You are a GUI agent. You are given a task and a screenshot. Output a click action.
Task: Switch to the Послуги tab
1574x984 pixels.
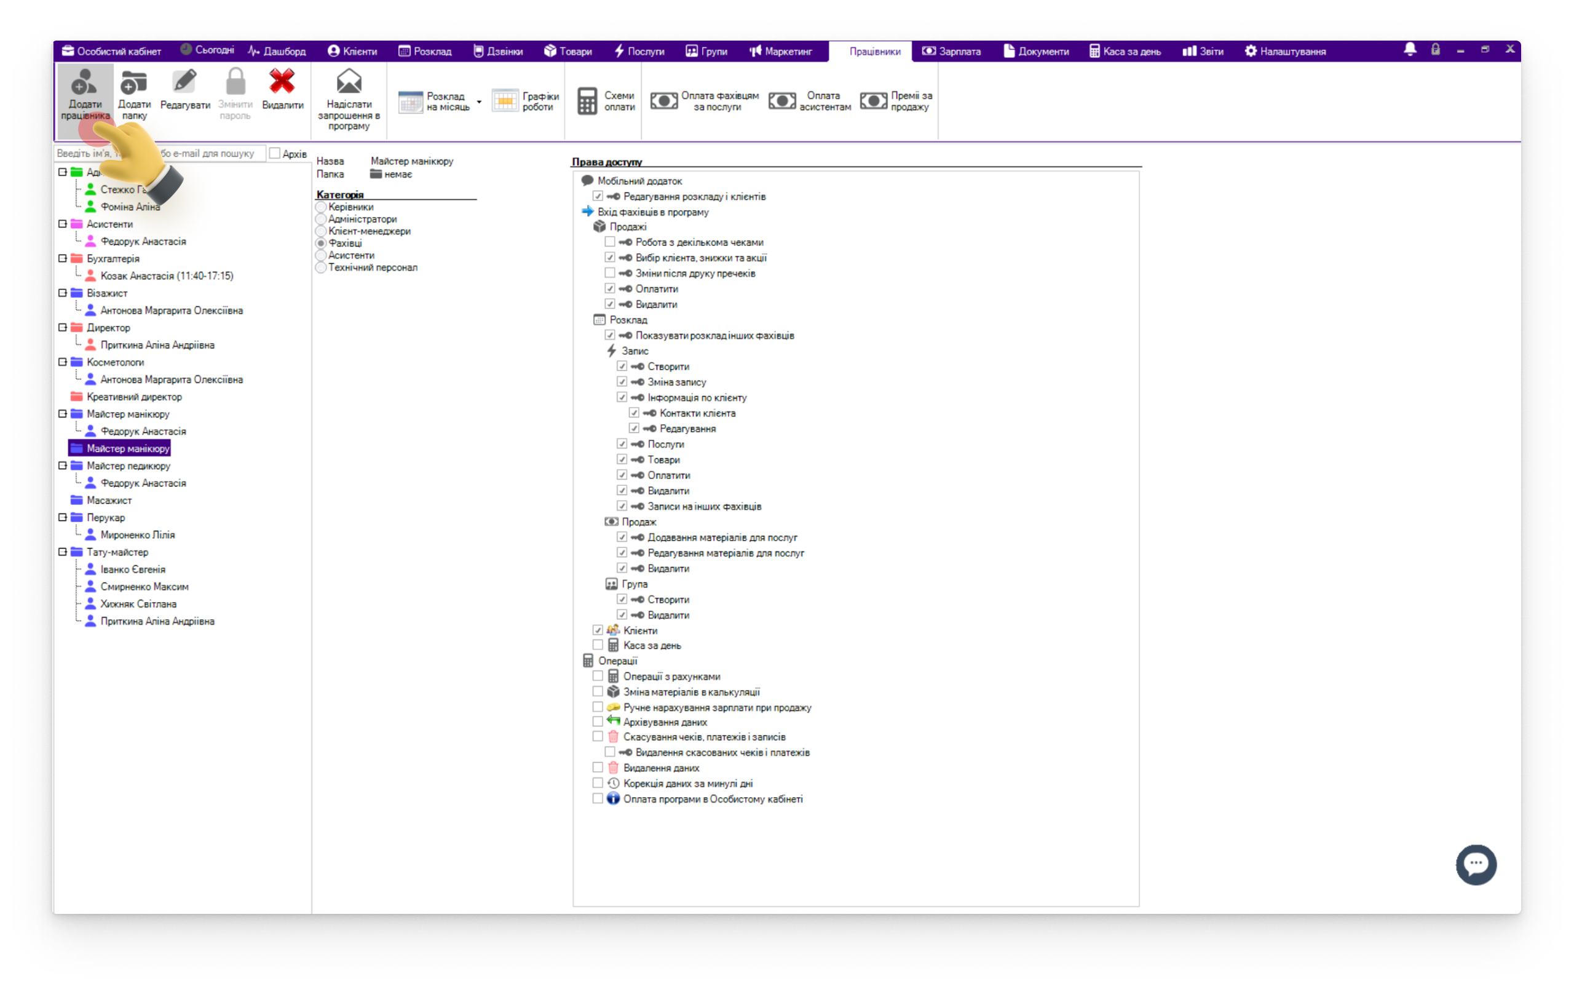(x=639, y=52)
